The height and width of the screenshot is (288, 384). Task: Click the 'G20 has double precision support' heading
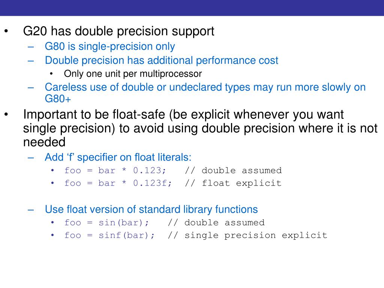(x=118, y=31)
